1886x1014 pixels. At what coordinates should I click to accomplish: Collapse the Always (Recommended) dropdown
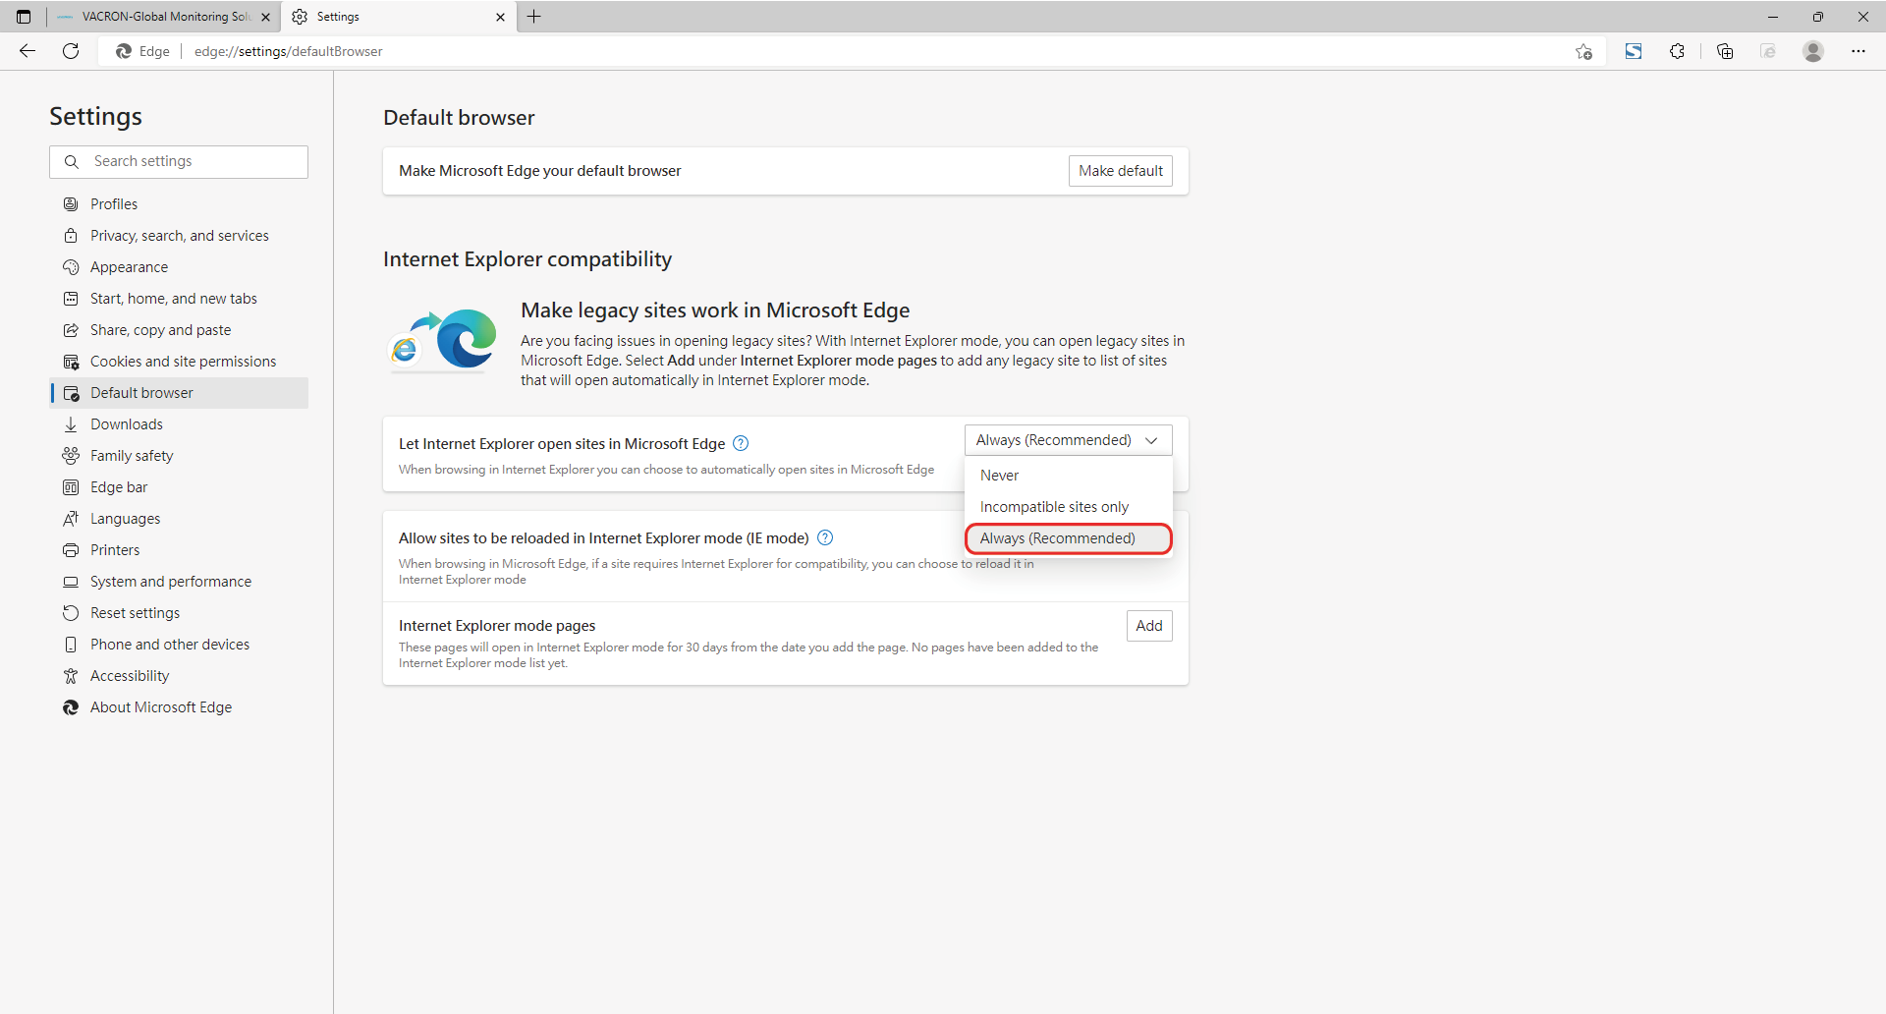click(x=1068, y=440)
